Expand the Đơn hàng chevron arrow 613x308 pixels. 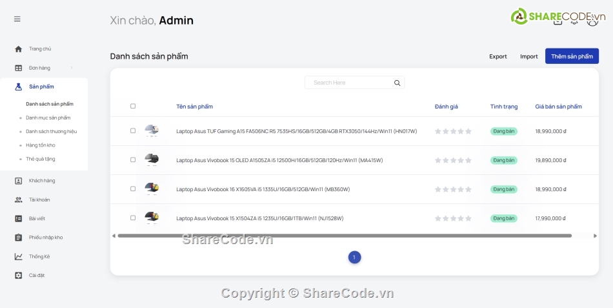point(72,68)
